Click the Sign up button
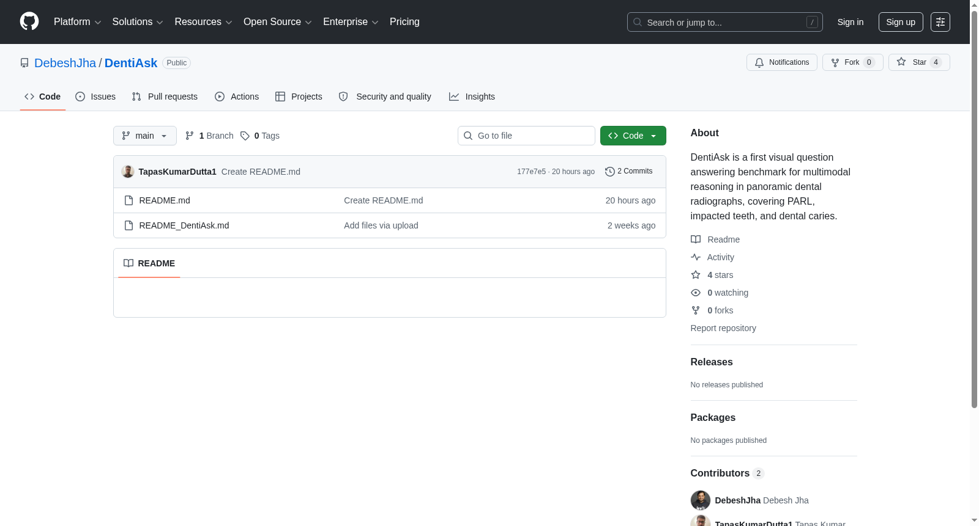Image resolution: width=979 pixels, height=526 pixels. click(x=901, y=22)
